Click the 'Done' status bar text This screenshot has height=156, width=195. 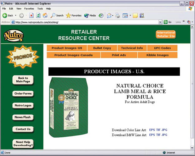pos(7,153)
